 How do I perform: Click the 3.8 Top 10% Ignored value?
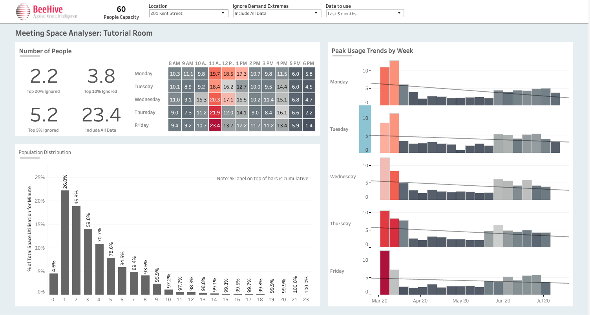[101, 76]
